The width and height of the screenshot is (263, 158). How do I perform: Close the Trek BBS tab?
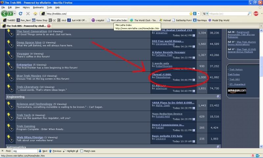pos(49,26)
